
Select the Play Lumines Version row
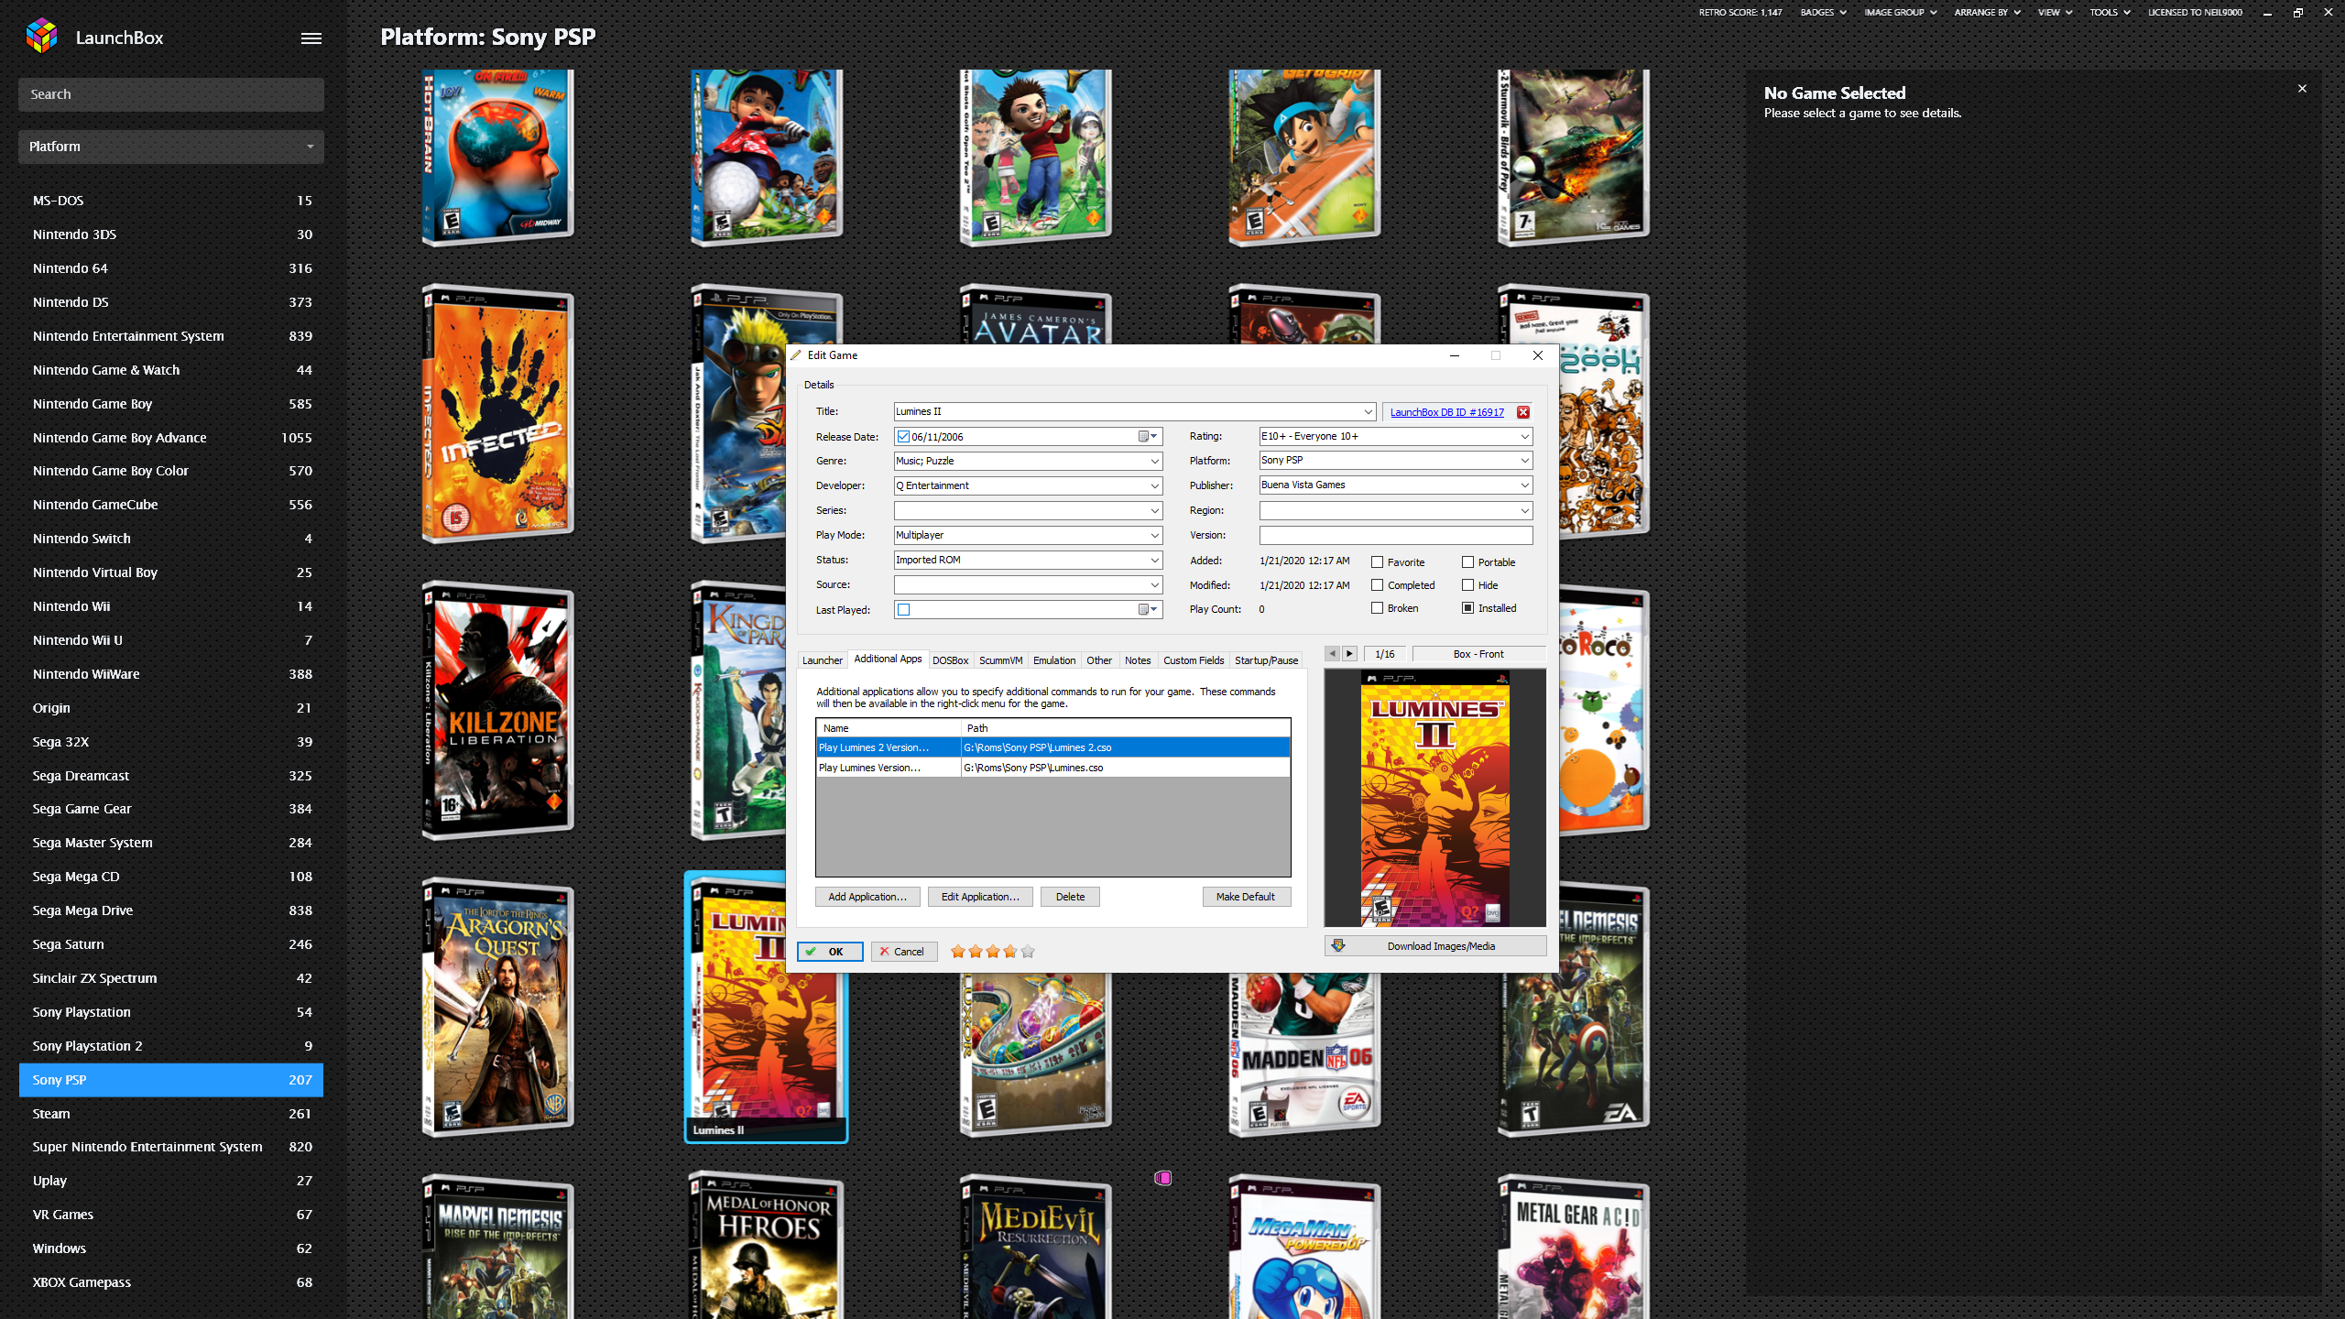(1053, 768)
